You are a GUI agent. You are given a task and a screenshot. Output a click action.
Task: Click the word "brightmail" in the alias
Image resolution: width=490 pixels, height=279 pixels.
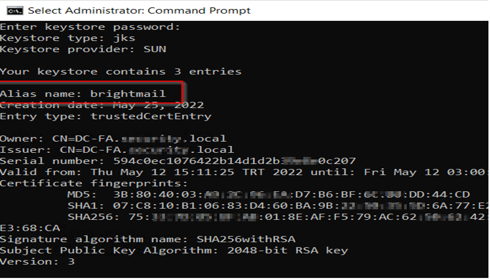(128, 94)
